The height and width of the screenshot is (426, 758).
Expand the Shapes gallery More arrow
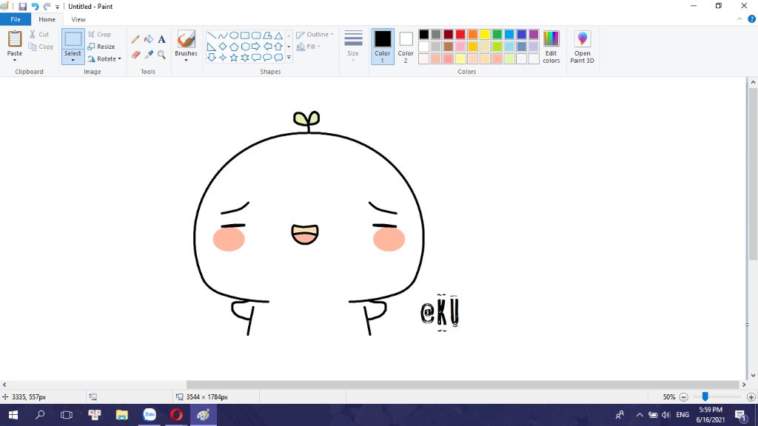pyautogui.click(x=289, y=58)
